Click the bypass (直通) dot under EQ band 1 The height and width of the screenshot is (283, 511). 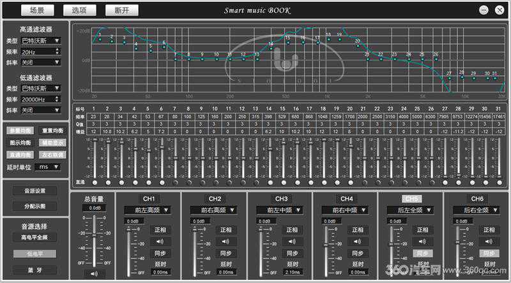(95, 181)
